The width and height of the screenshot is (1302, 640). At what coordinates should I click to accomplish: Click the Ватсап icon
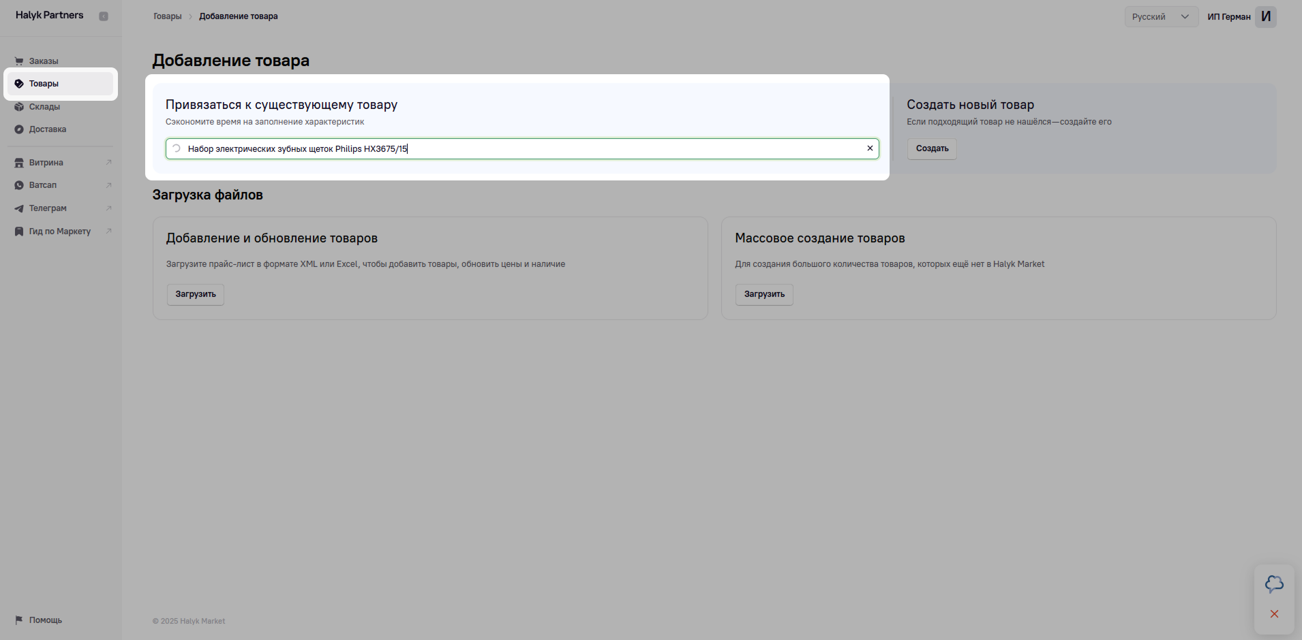point(19,185)
